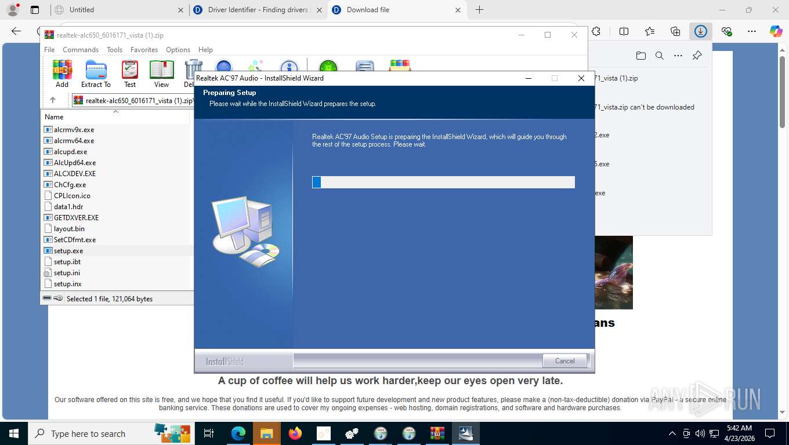This screenshot has height=445, width=789.
Task: Open Edge collections icon
Action: tap(675, 31)
